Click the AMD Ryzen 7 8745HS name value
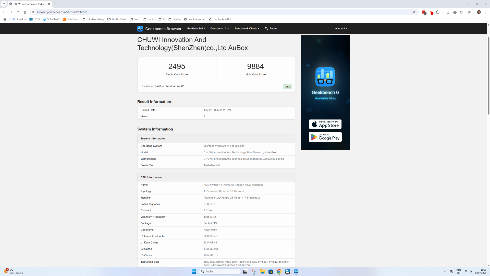 coord(233,185)
